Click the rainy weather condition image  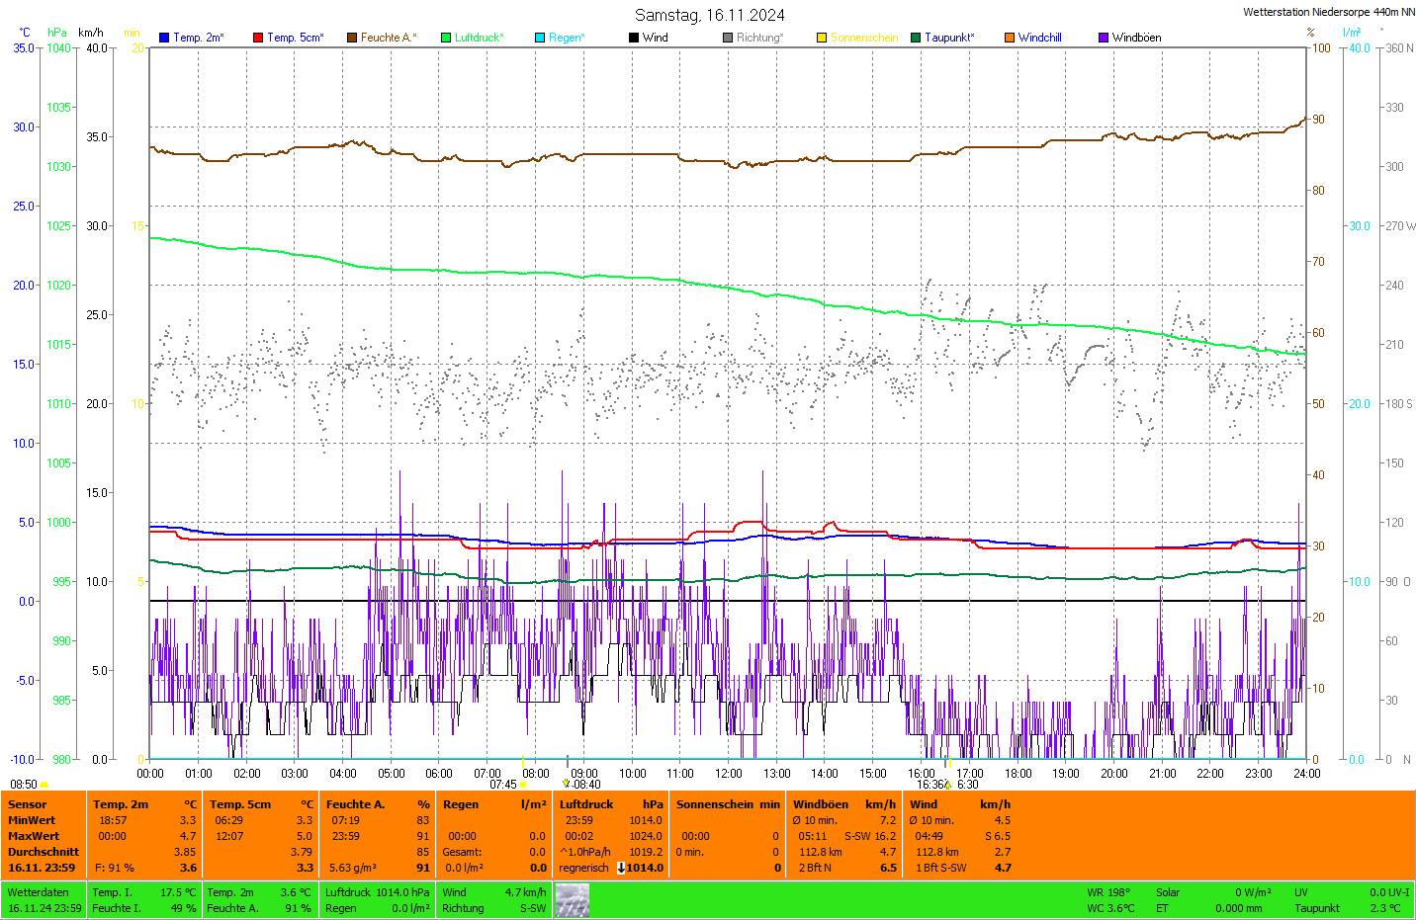click(572, 900)
